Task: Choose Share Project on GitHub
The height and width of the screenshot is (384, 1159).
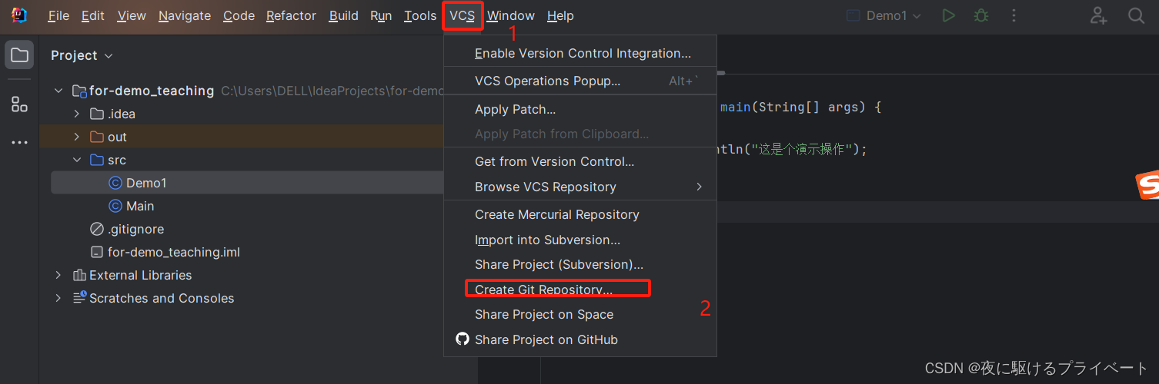Action: coord(580,339)
